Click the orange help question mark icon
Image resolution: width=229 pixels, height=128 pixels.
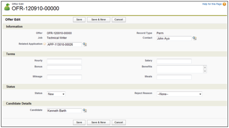(x=224, y=4)
